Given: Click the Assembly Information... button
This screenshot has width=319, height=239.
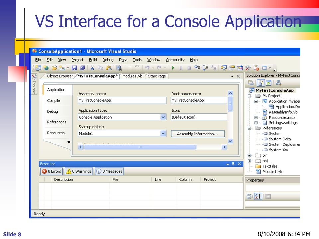Looking at the screenshot, I should [198, 134].
